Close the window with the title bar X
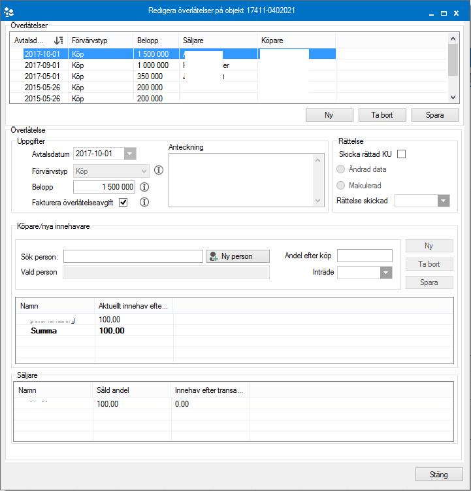Image resolution: width=471 pixels, height=491 pixels. 456,13
